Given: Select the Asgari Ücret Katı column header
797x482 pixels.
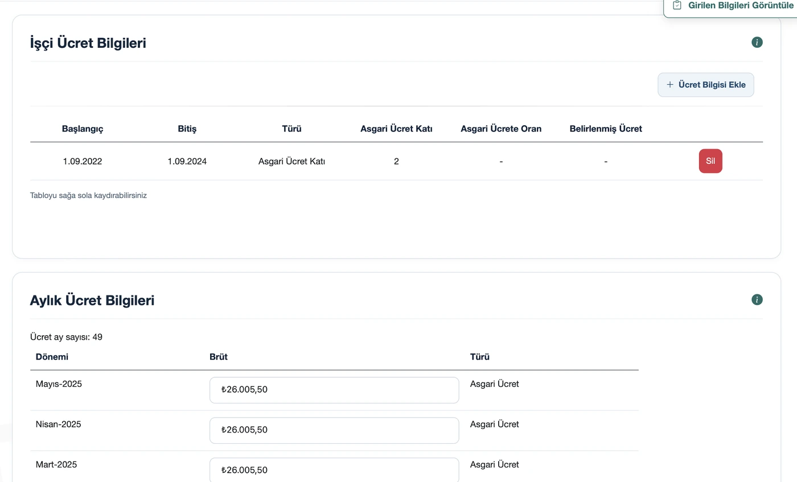Looking at the screenshot, I should coord(396,129).
